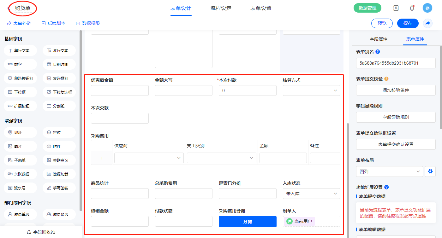
Task: Switch to the 流程设定 tab
Action: pos(221,8)
